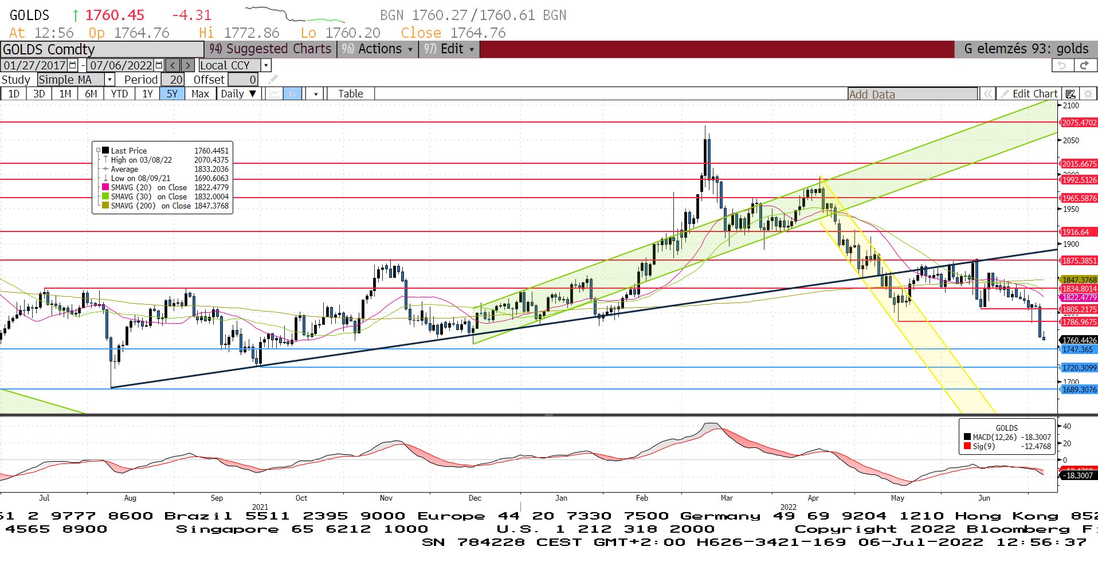This screenshot has height=574, width=1098.
Task: Open Simple MA study dropdown
Action: pos(110,80)
